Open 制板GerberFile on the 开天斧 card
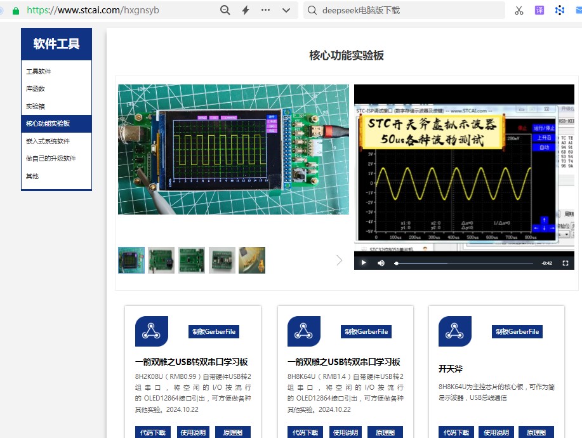 click(517, 331)
